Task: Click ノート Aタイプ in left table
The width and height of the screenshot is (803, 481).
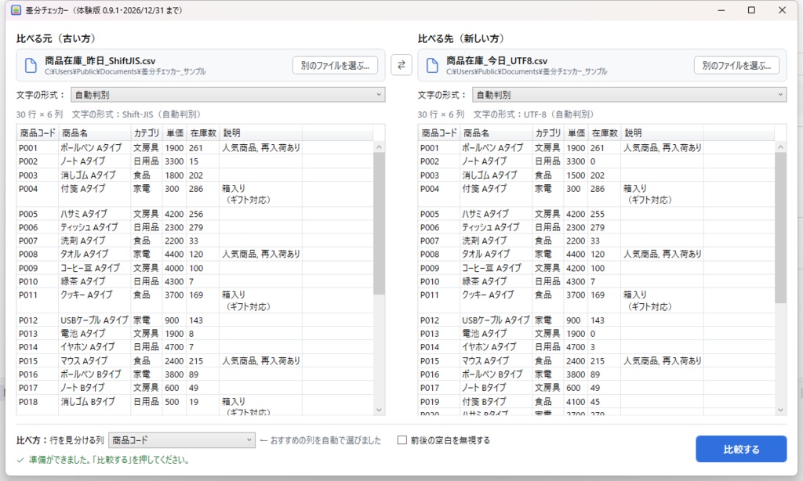Action: click(x=83, y=161)
